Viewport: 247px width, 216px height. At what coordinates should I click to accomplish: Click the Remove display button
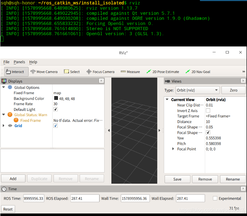tap(66, 179)
